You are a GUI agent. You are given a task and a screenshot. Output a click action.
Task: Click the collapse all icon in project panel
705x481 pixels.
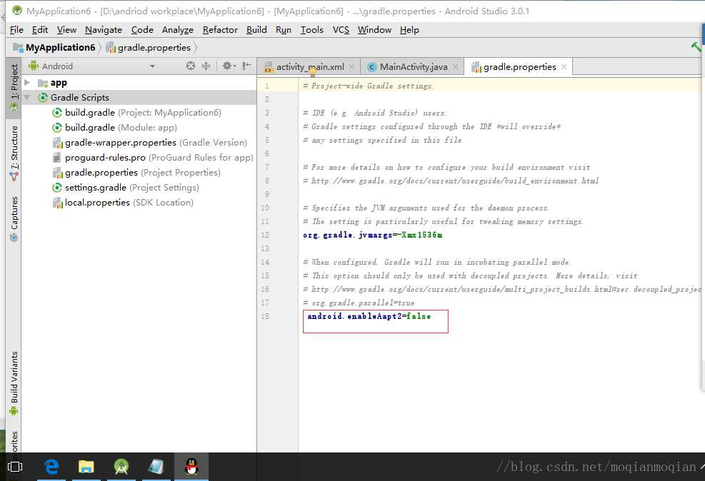coord(206,66)
